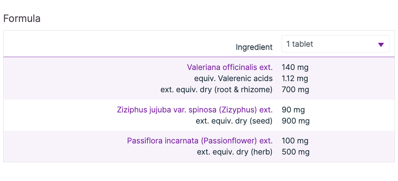The width and height of the screenshot is (398, 181).
Task: Click the "ext. equiv. dry (seed)" label
Action: click(x=234, y=121)
